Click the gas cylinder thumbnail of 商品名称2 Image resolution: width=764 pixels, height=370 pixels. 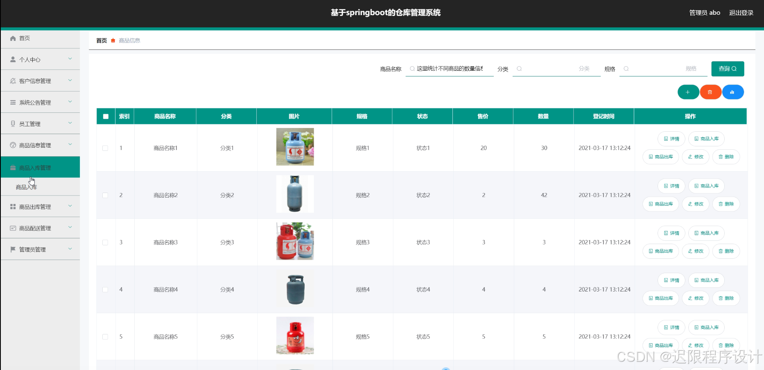click(x=295, y=194)
